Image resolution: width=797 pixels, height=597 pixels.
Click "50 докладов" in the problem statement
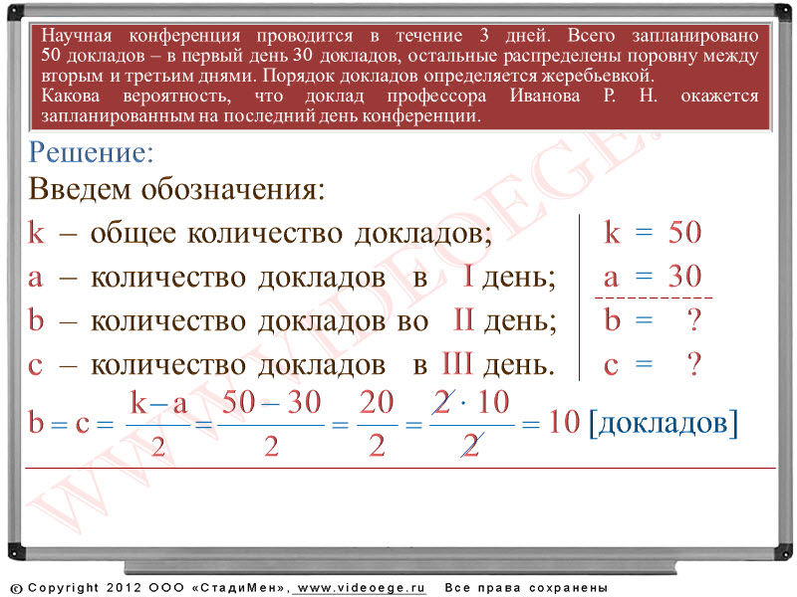coord(93,56)
